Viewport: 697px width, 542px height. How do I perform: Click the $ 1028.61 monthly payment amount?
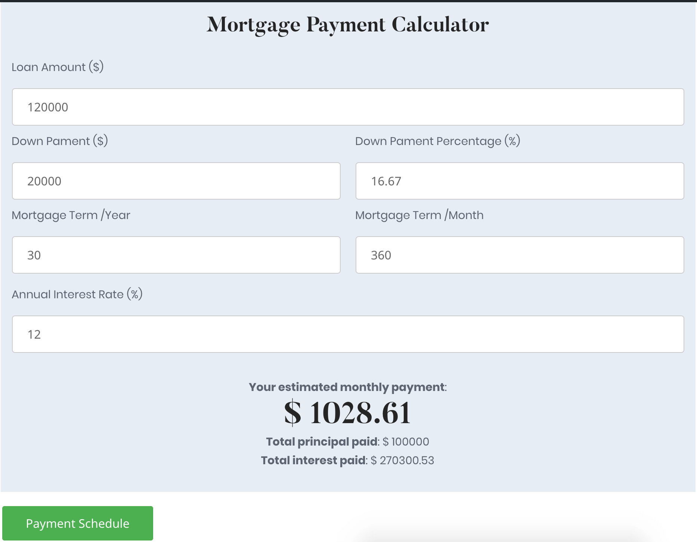click(348, 413)
